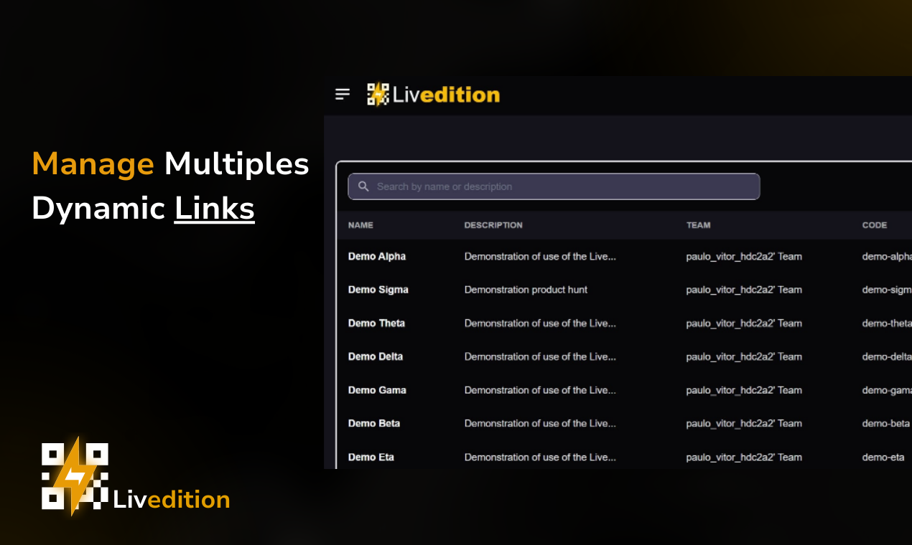Click the demo-eta code cell
The width and height of the screenshot is (912, 545).
coord(883,457)
